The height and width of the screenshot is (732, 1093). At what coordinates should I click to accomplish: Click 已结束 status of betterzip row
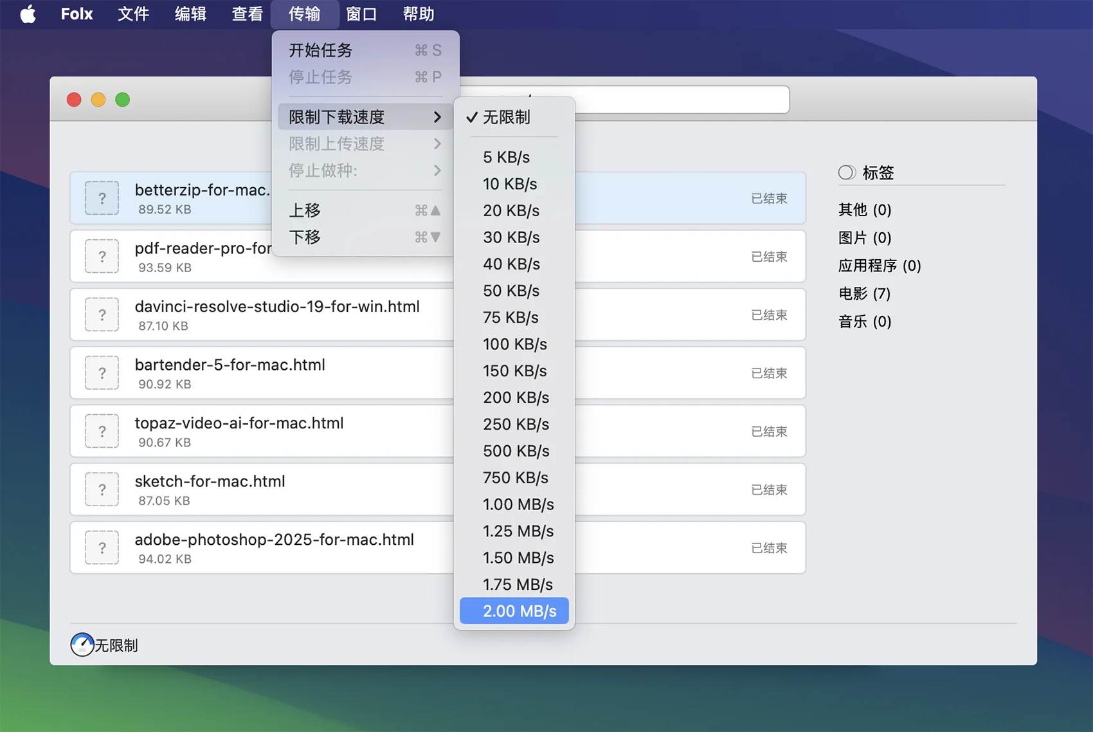pos(769,199)
